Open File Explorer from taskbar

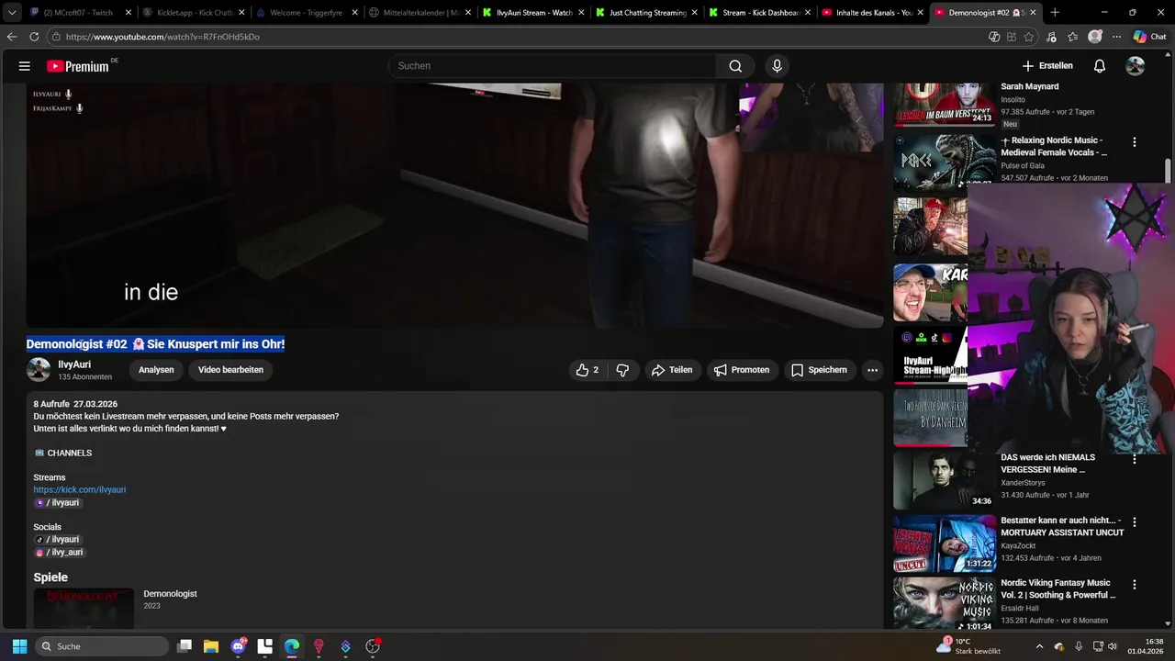[x=211, y=646]
